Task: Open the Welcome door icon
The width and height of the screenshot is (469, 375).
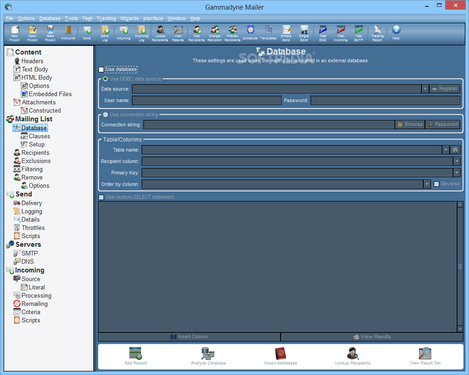Action: tap(68, 33)
